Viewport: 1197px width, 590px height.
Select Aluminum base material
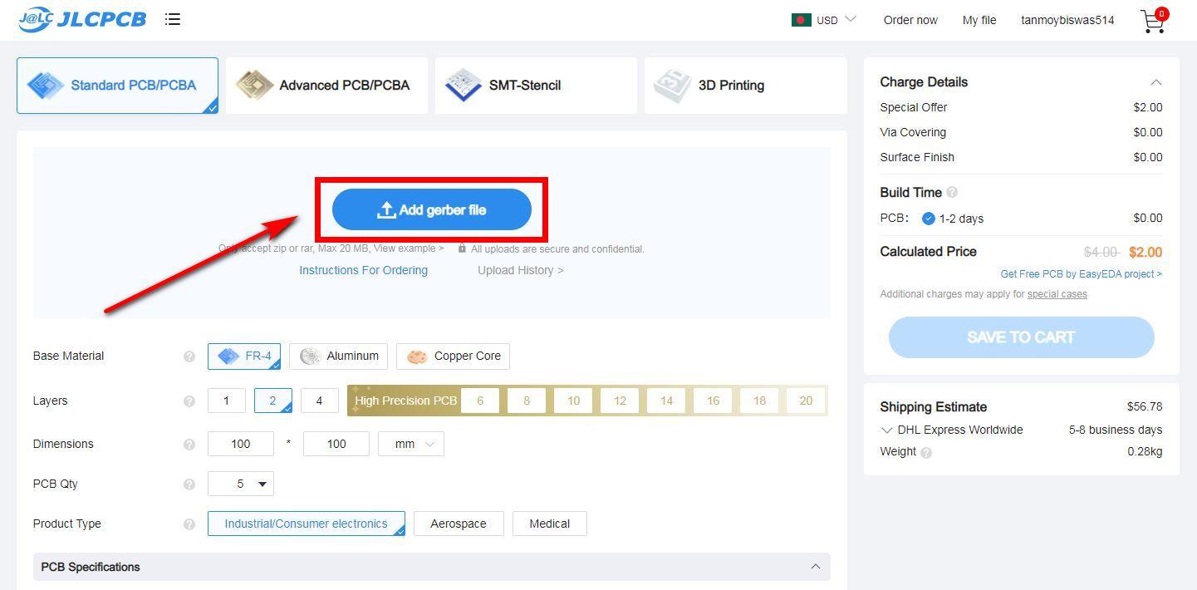coord(339,356)
